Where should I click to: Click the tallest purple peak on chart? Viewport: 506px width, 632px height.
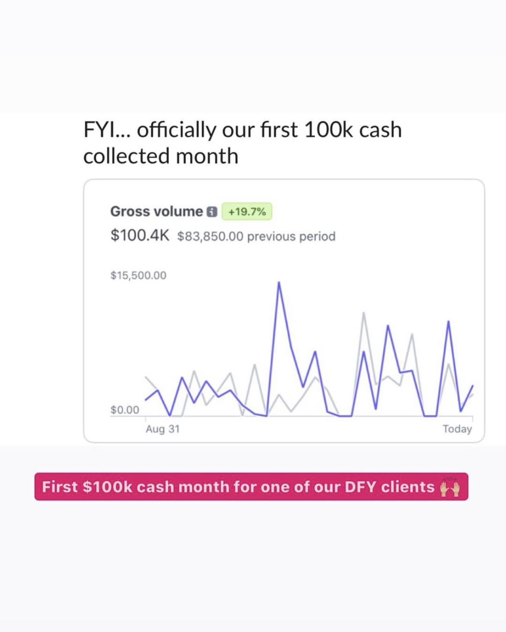pos(279,284)
